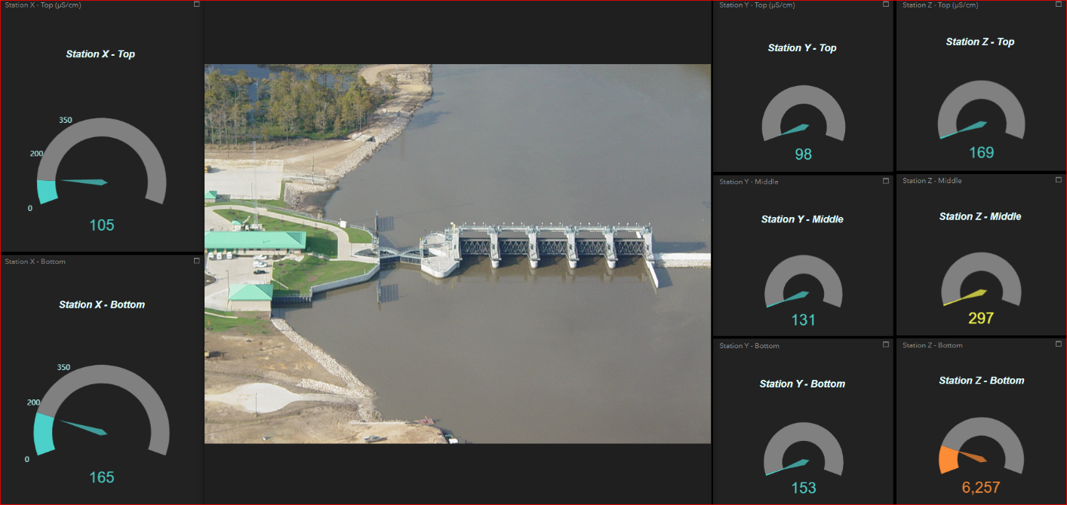Screen dimensions: 1067x505
Task: Click the bold 'Station Y - Top' heading
Action: coord(802,47)
